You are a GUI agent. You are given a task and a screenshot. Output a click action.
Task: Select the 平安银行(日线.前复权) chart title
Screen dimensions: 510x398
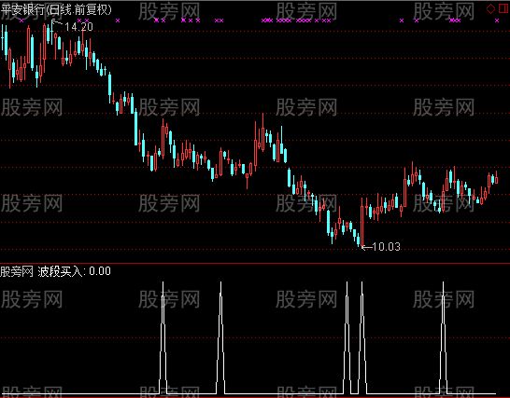click(x=56, y=9)
